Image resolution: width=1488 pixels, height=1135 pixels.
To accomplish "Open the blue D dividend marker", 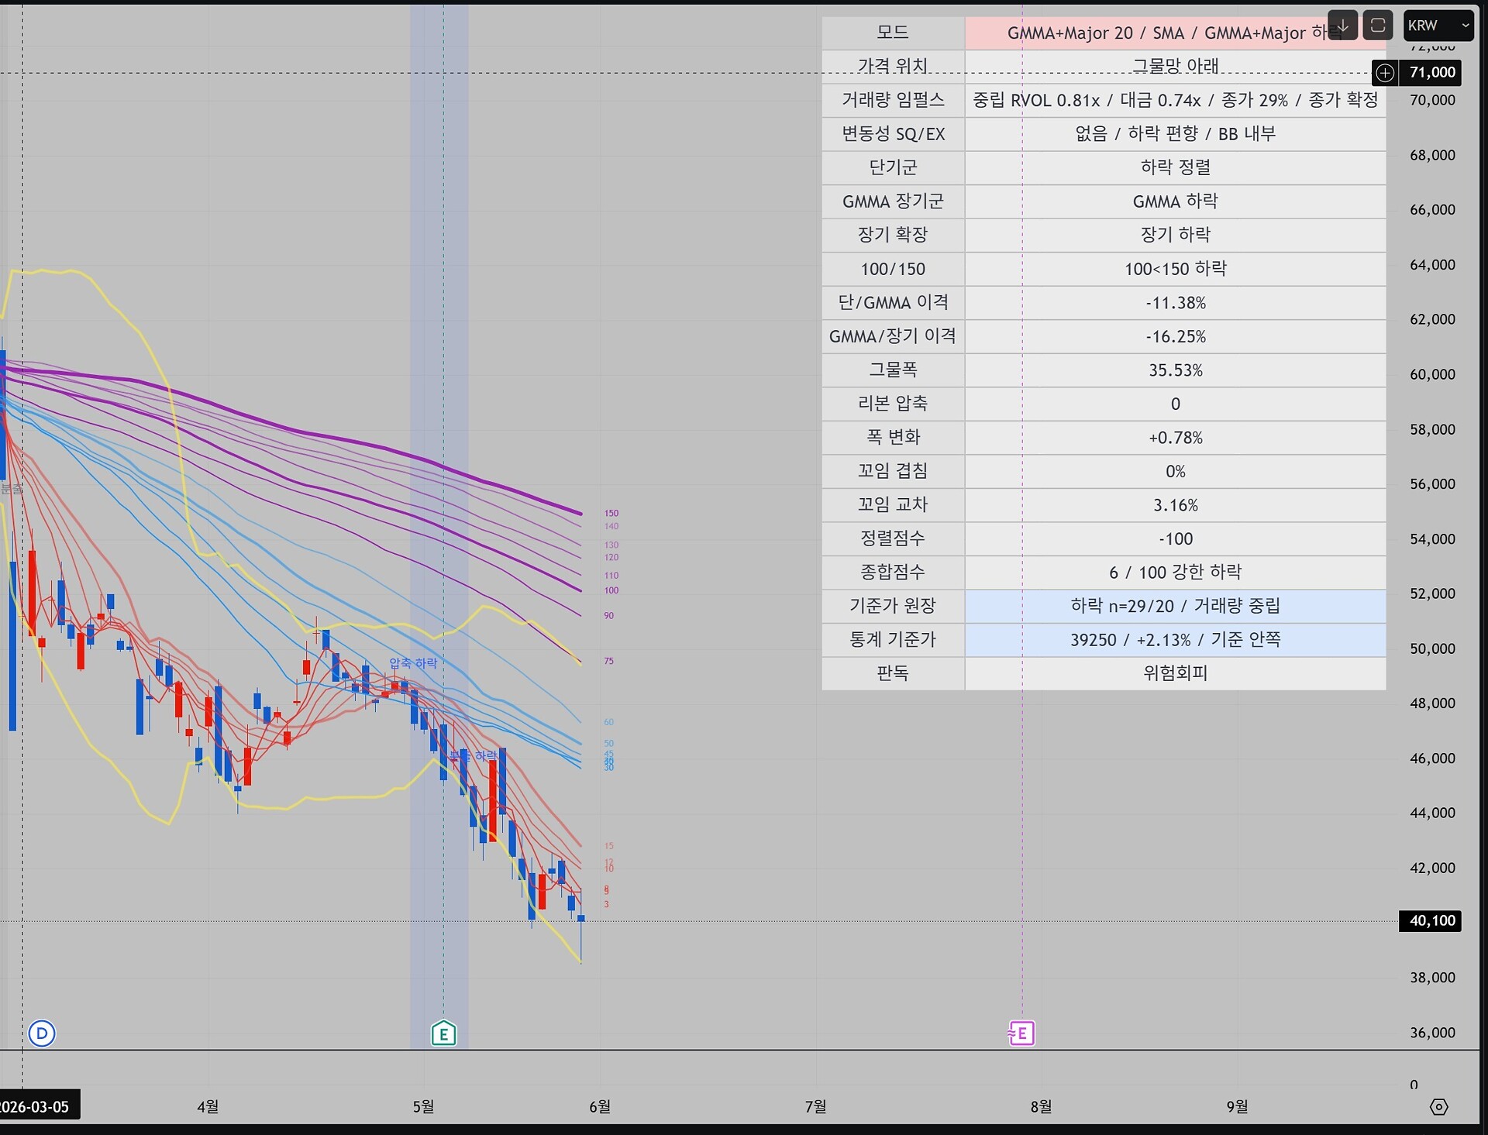I will pos(42,1033).
